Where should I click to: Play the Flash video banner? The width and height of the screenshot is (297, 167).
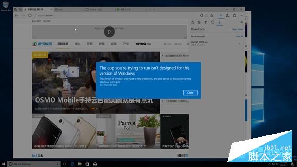(x=110, y=32)
